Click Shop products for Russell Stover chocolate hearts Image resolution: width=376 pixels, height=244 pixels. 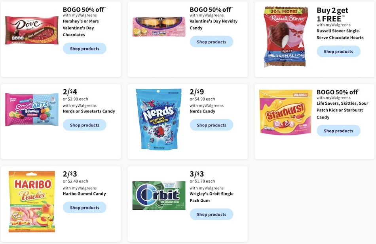click(x=338, y=51)
